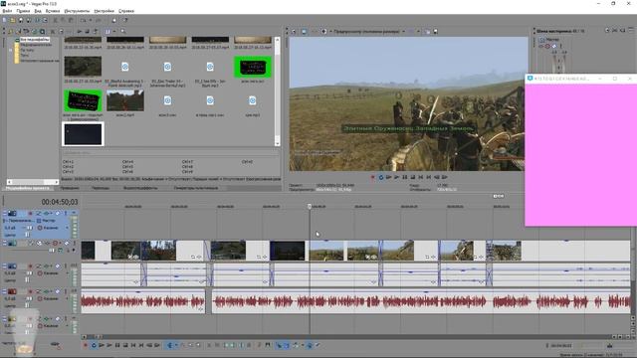Copy preview snapshot to clipboard
Screen dimensions: 637x358
[x=427, y=31]
